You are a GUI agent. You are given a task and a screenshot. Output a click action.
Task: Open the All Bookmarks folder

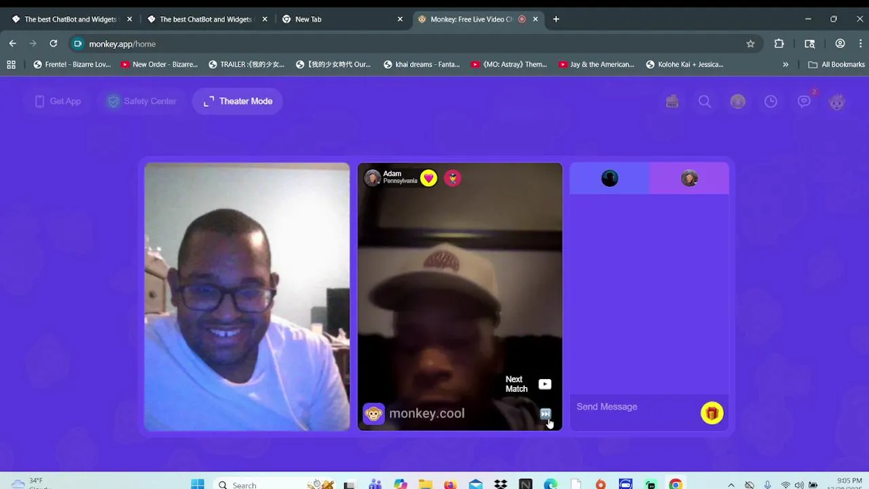click(x=836, y=65)
